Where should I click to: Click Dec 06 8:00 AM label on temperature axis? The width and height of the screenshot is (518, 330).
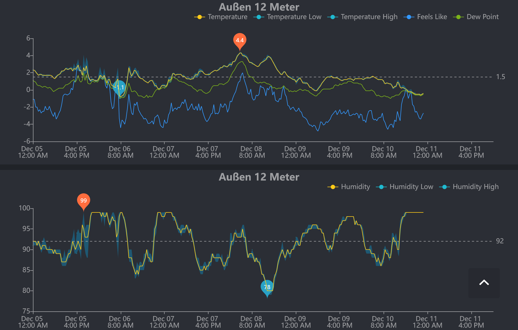120,152
